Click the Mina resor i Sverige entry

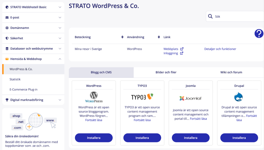88,49
